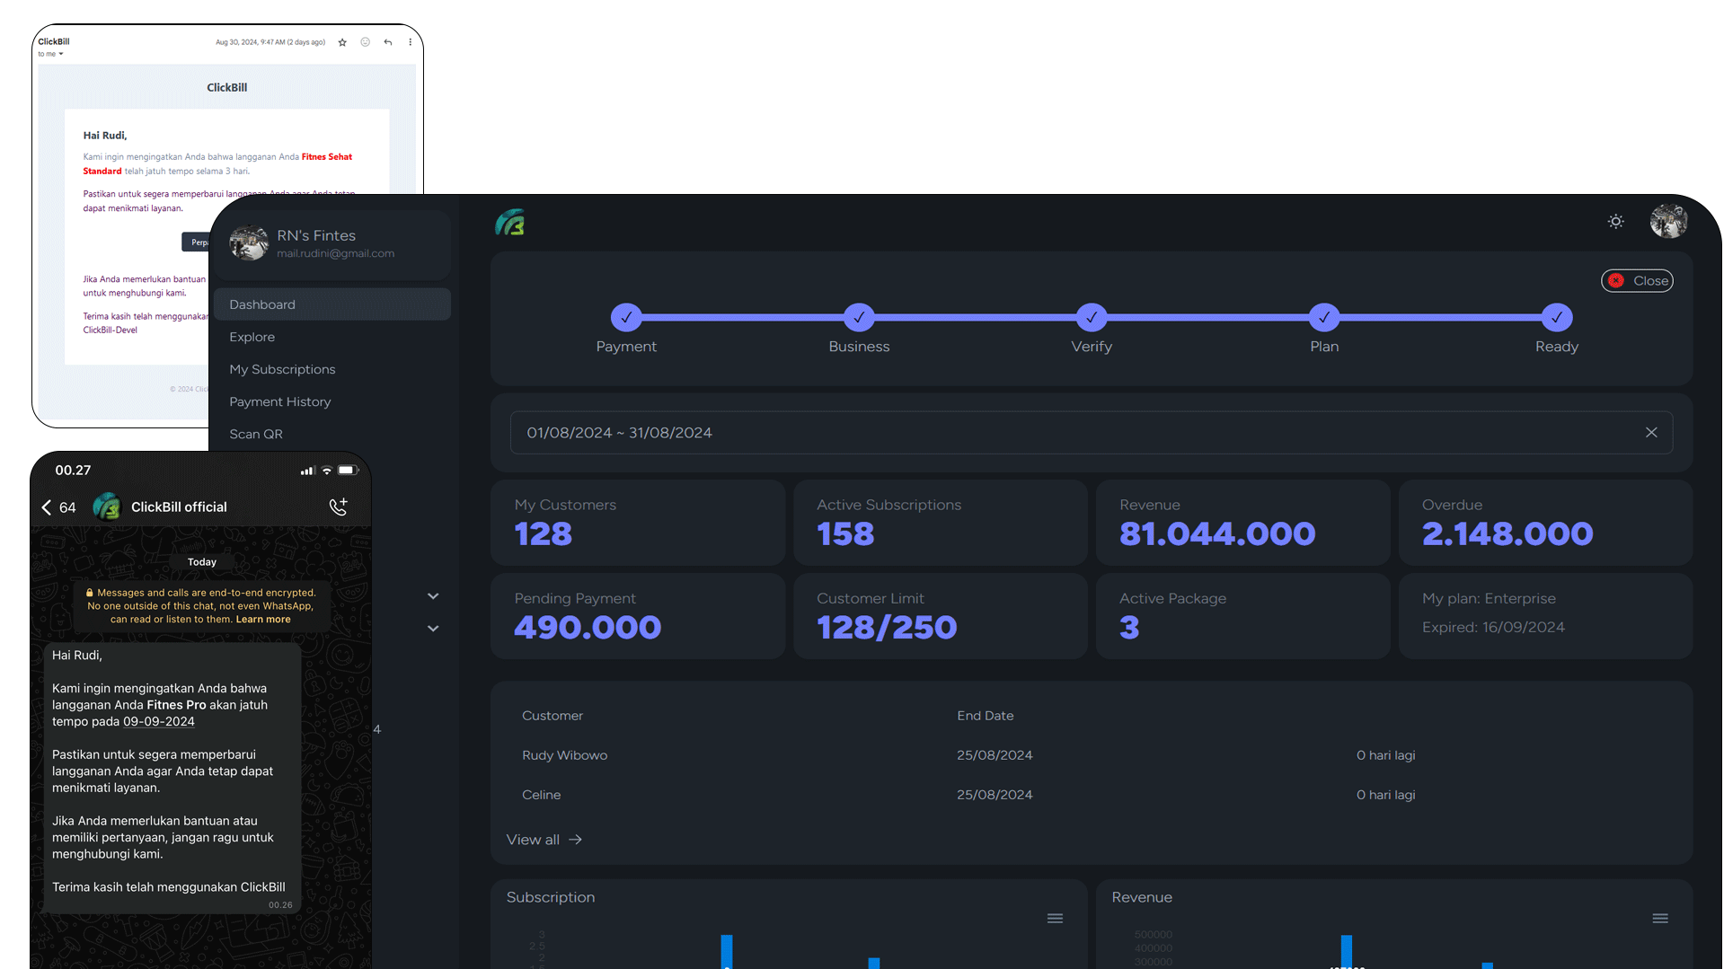Click the Plan step checkmark
The width and height of the screenshot is (1724, 969).
[1324, 317]
